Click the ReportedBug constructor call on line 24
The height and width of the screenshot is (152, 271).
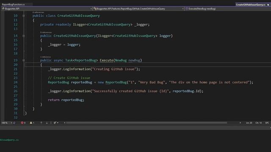[x=116, y=82]
